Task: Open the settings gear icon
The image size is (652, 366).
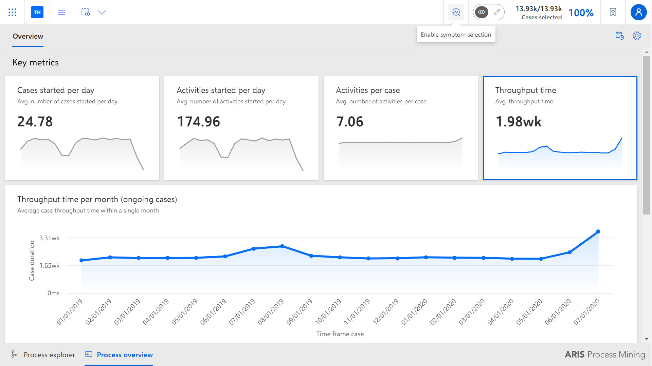Action: (x=637, y=36)
